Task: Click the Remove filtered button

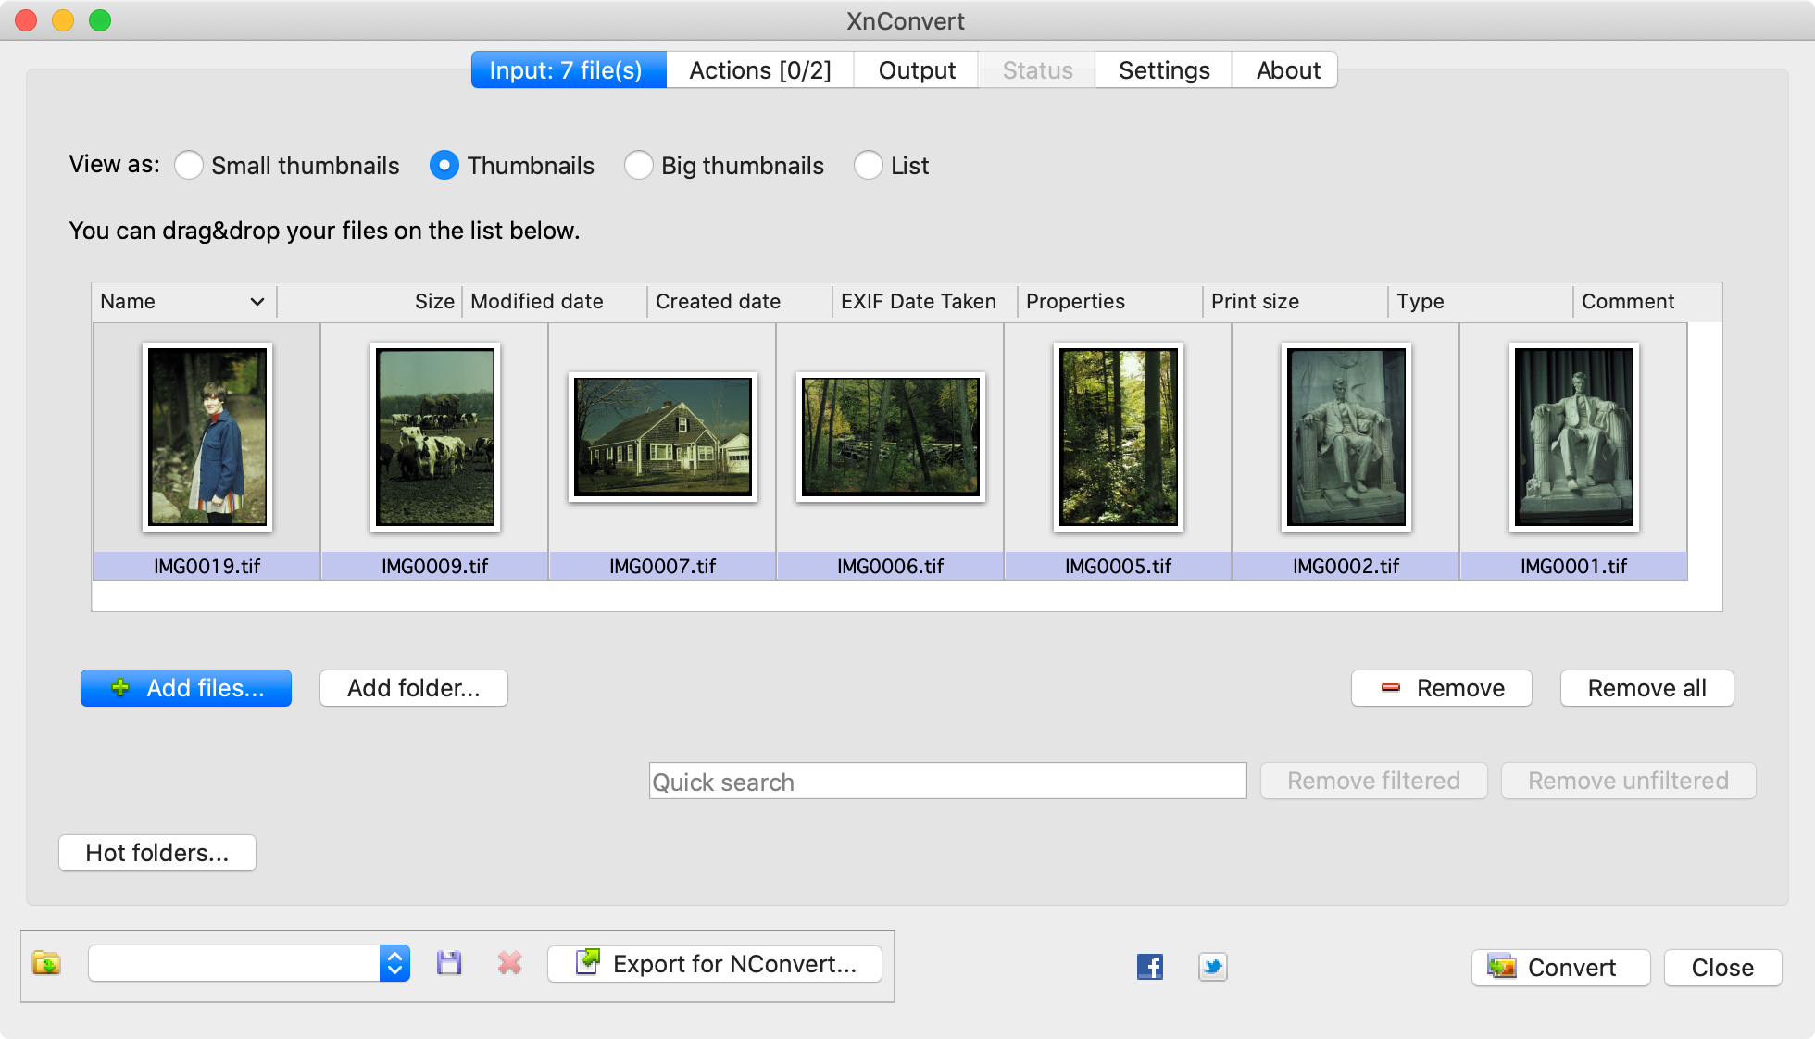Action: [1374, 781]
